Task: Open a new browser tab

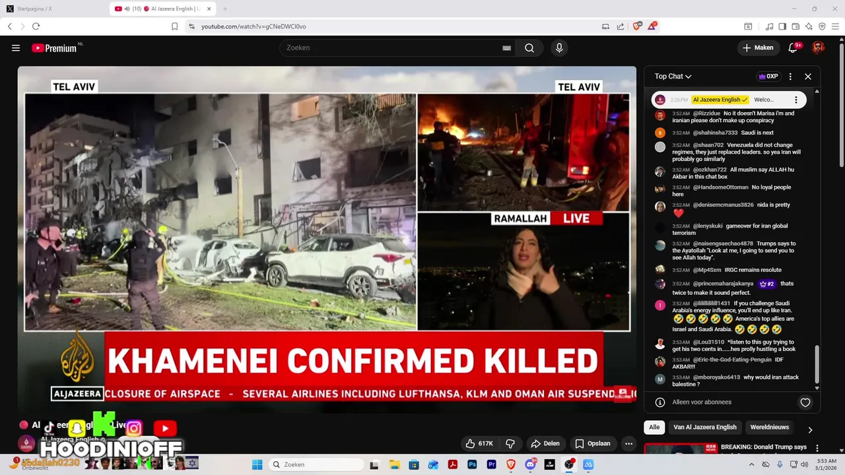Action: pyautogui.click(x=224, y=9)
